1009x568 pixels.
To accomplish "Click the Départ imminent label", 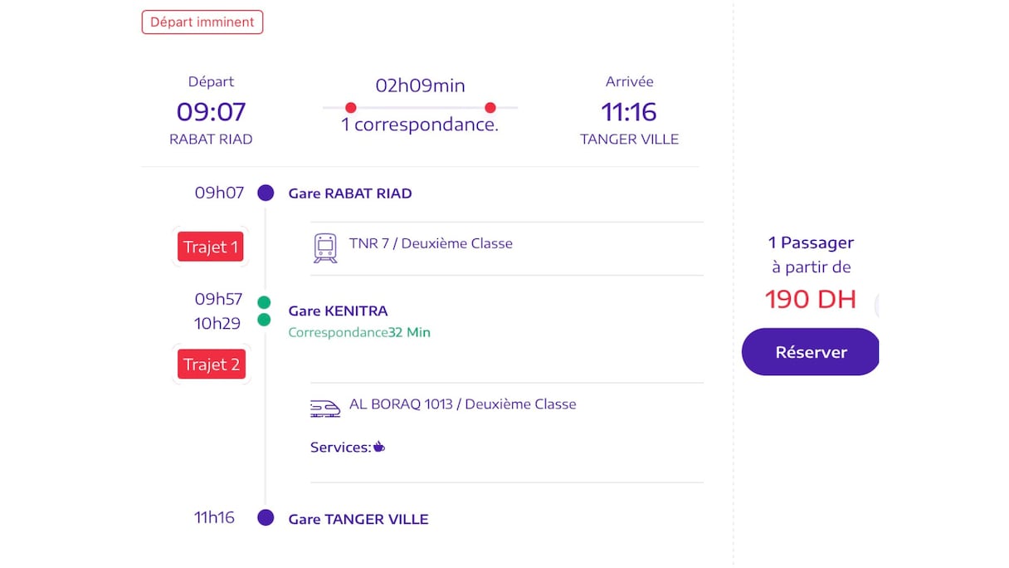I will pyautogui.click(x=202, y=22).
